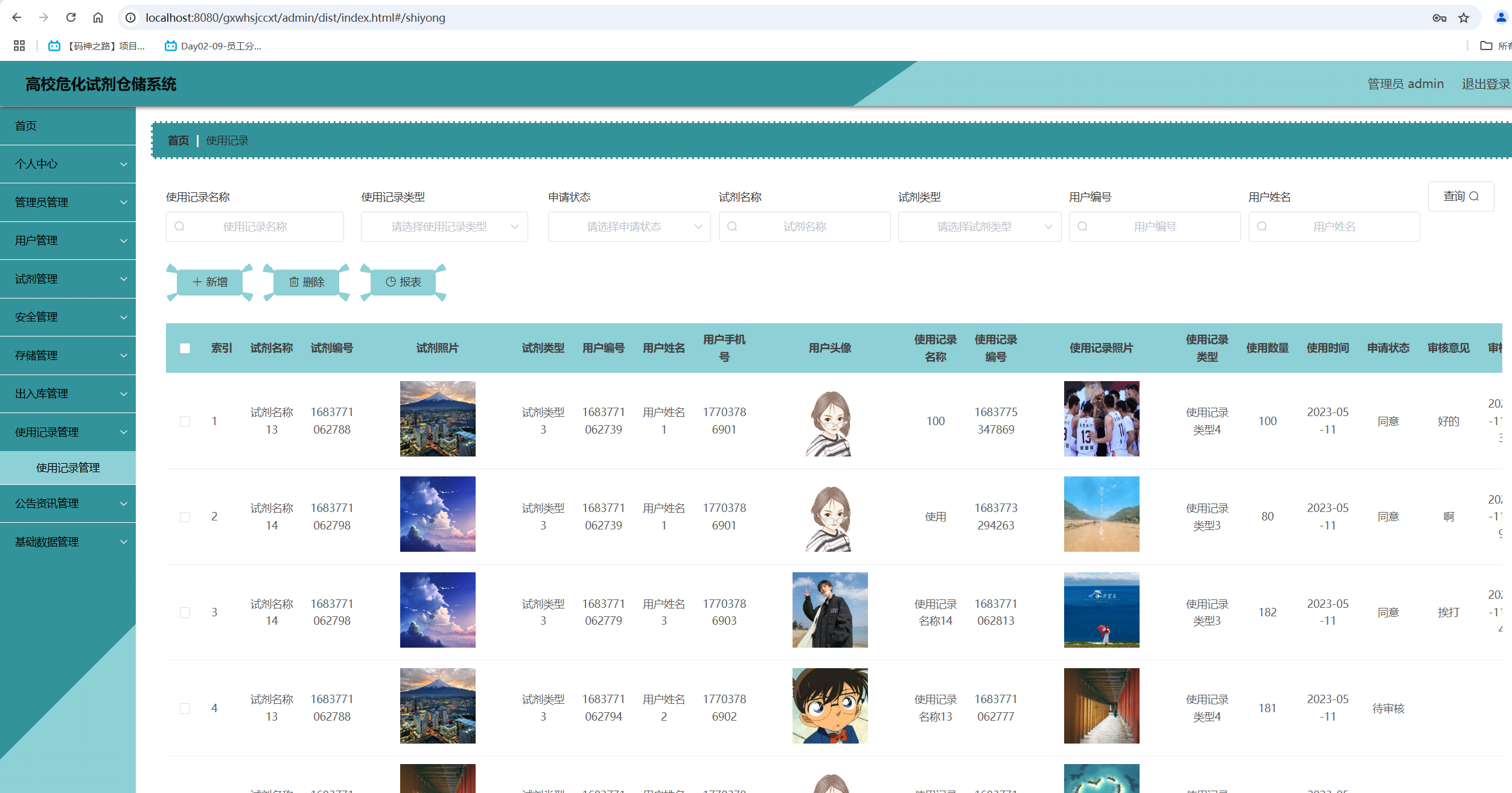Image resolution: width=1512 pixels, height=793 pixels.
Task: Open the 请选择申请状态 dropdown
Action: [629, 227]
